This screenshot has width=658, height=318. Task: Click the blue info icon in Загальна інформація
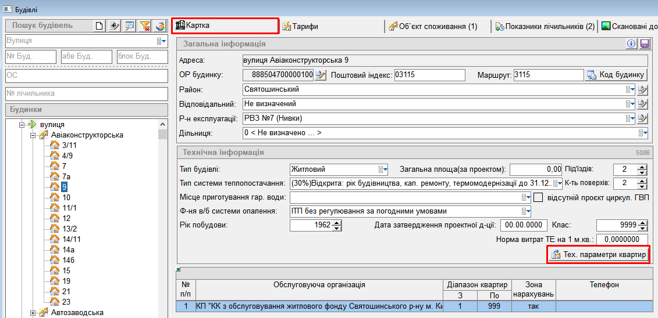pos(631,44)
